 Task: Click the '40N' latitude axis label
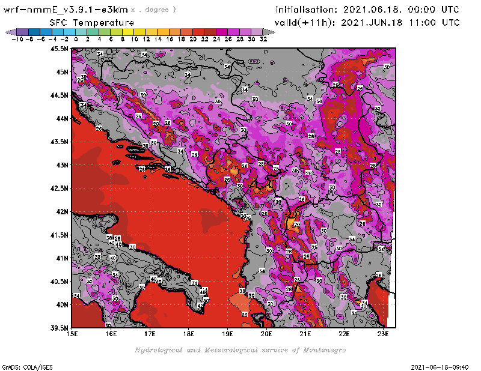[62, 305]
